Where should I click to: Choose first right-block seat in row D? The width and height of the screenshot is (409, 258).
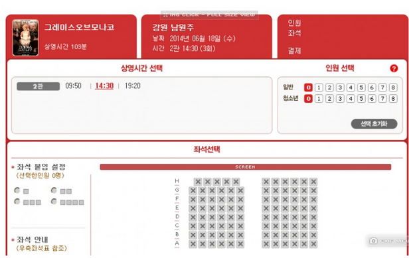click(266, 217)
